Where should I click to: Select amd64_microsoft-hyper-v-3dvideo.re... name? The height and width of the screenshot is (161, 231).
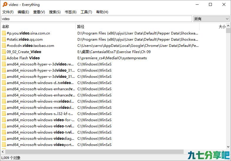40,64
